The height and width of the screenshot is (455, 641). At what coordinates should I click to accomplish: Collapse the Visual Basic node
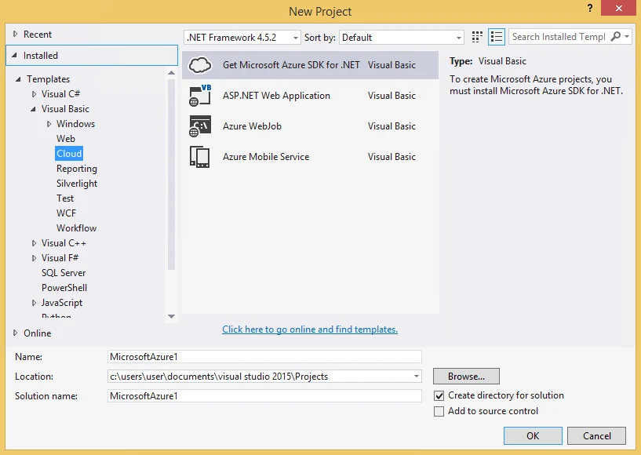click(33, 109)
